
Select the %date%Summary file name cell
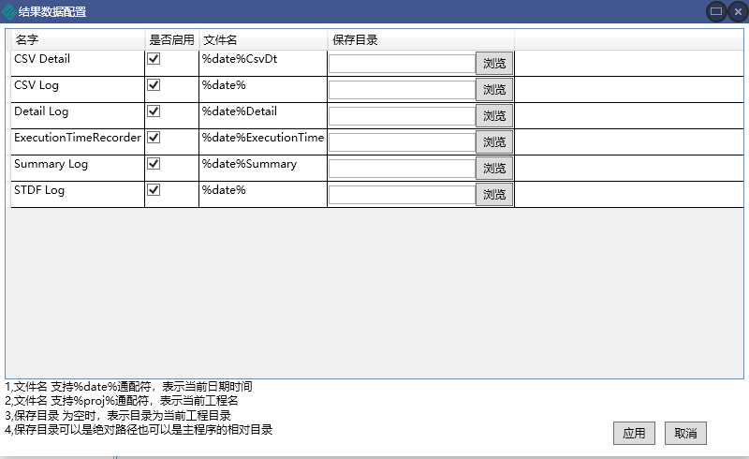tap(263, 169)
